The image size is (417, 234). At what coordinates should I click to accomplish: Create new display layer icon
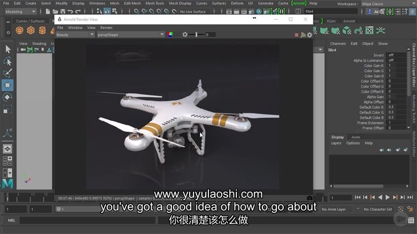pyautogui.click(x=398, y=150)
